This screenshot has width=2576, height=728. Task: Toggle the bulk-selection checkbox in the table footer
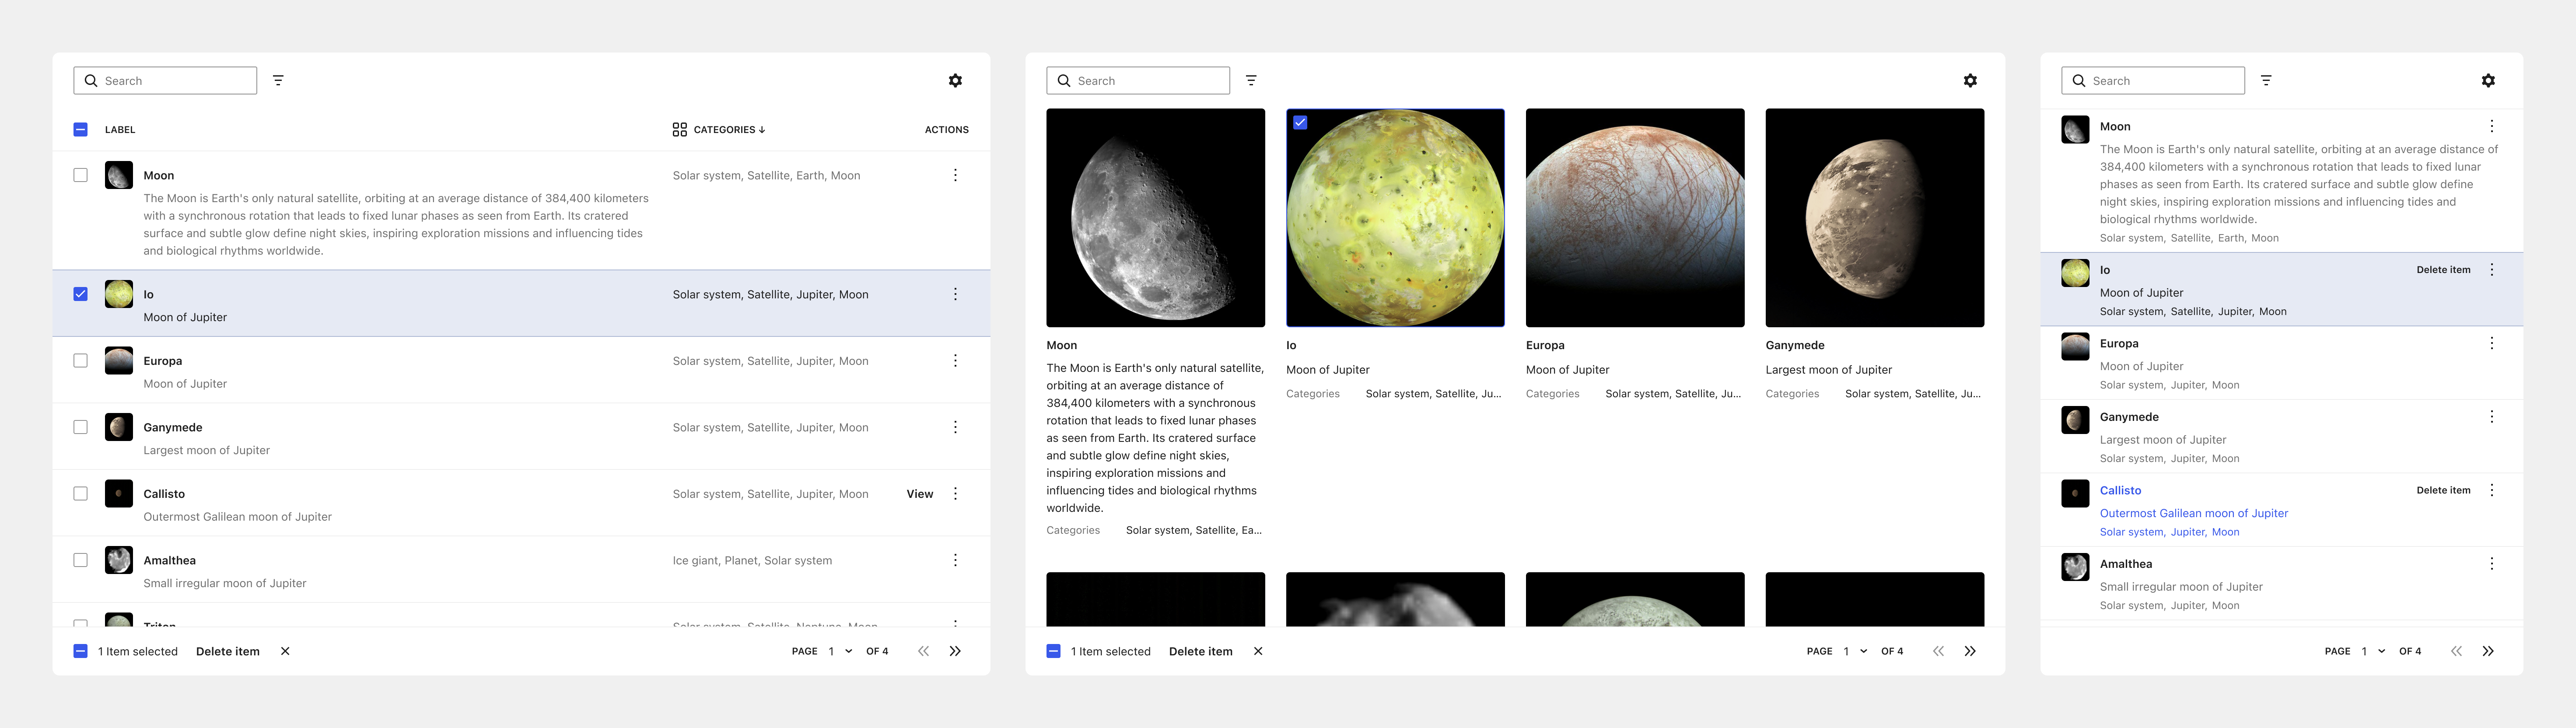coord(81,651)
